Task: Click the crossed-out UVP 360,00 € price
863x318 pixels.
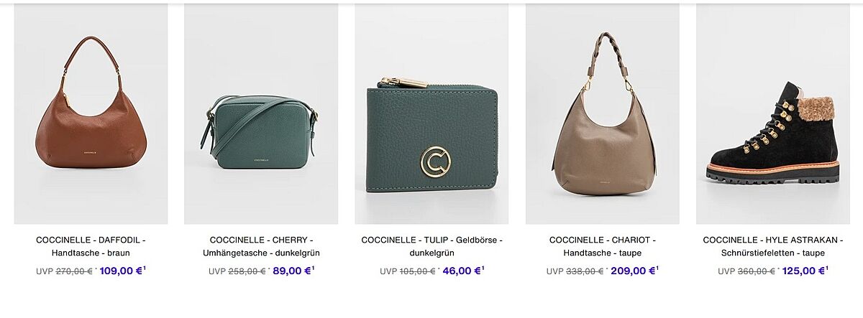Action: click(746, 271)
